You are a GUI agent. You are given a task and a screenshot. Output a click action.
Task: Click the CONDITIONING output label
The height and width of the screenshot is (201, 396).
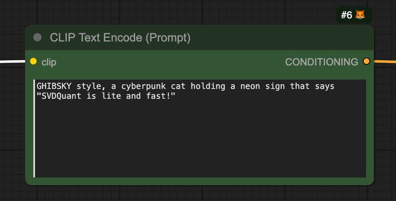(x=322, y=62)
